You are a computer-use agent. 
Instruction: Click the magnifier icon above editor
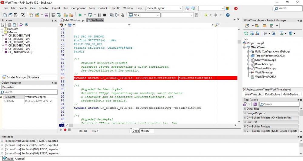pyautogui.click(x=217, y=25)
